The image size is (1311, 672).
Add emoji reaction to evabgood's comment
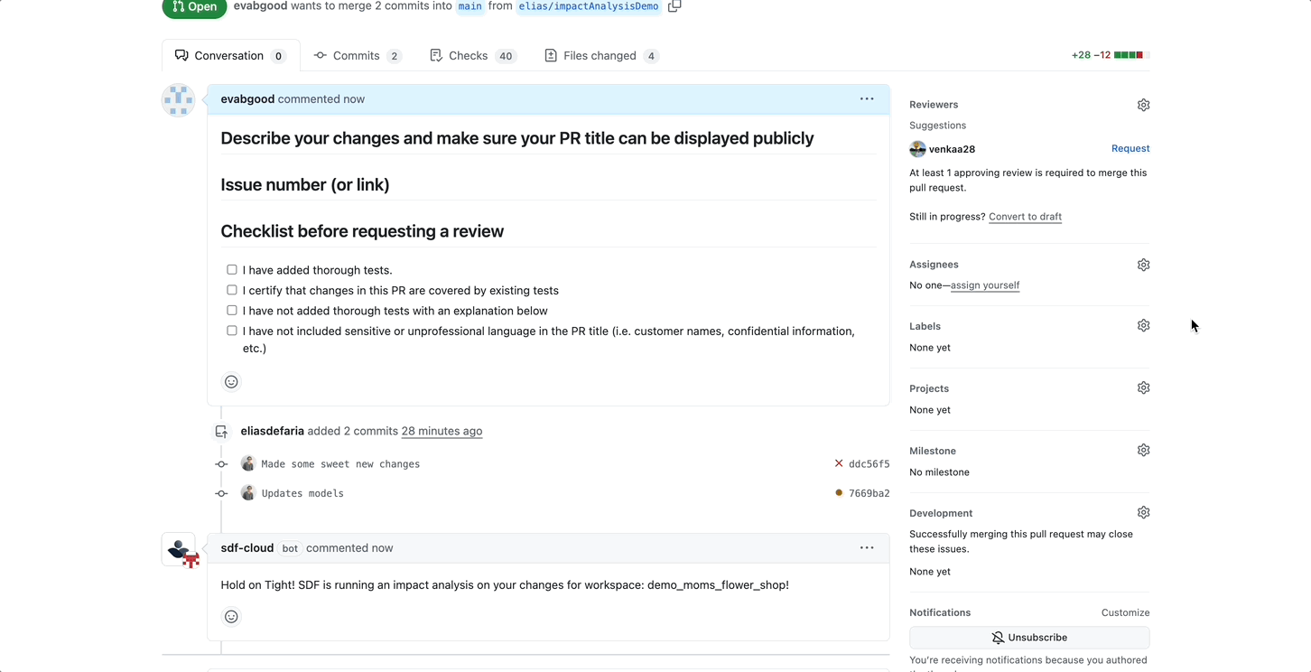click(x=231, y=382)
